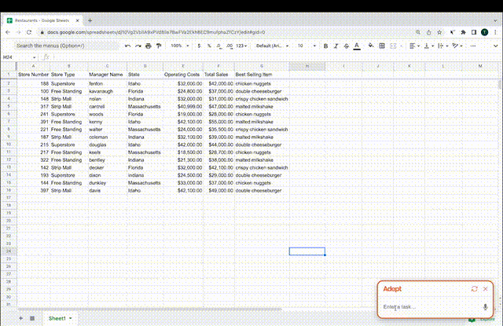The image size is (503, 326).
Task: Click the Add sheet plus button
Action: tap(20, 318)
